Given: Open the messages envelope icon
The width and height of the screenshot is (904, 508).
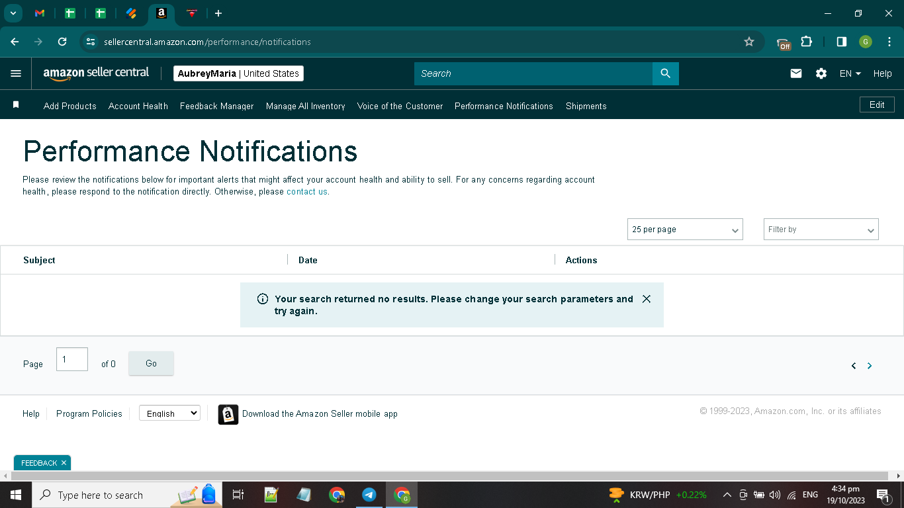Looking at the screenshot, I should coord(796,73).
